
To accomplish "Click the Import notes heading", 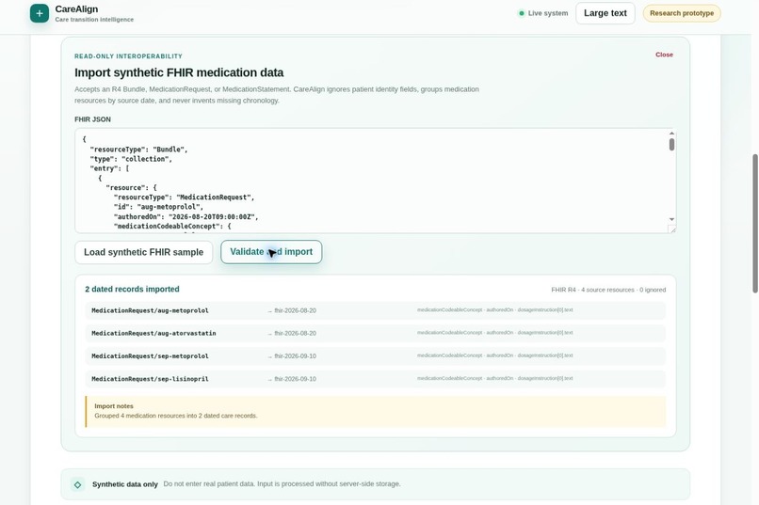I will (114, 406).
